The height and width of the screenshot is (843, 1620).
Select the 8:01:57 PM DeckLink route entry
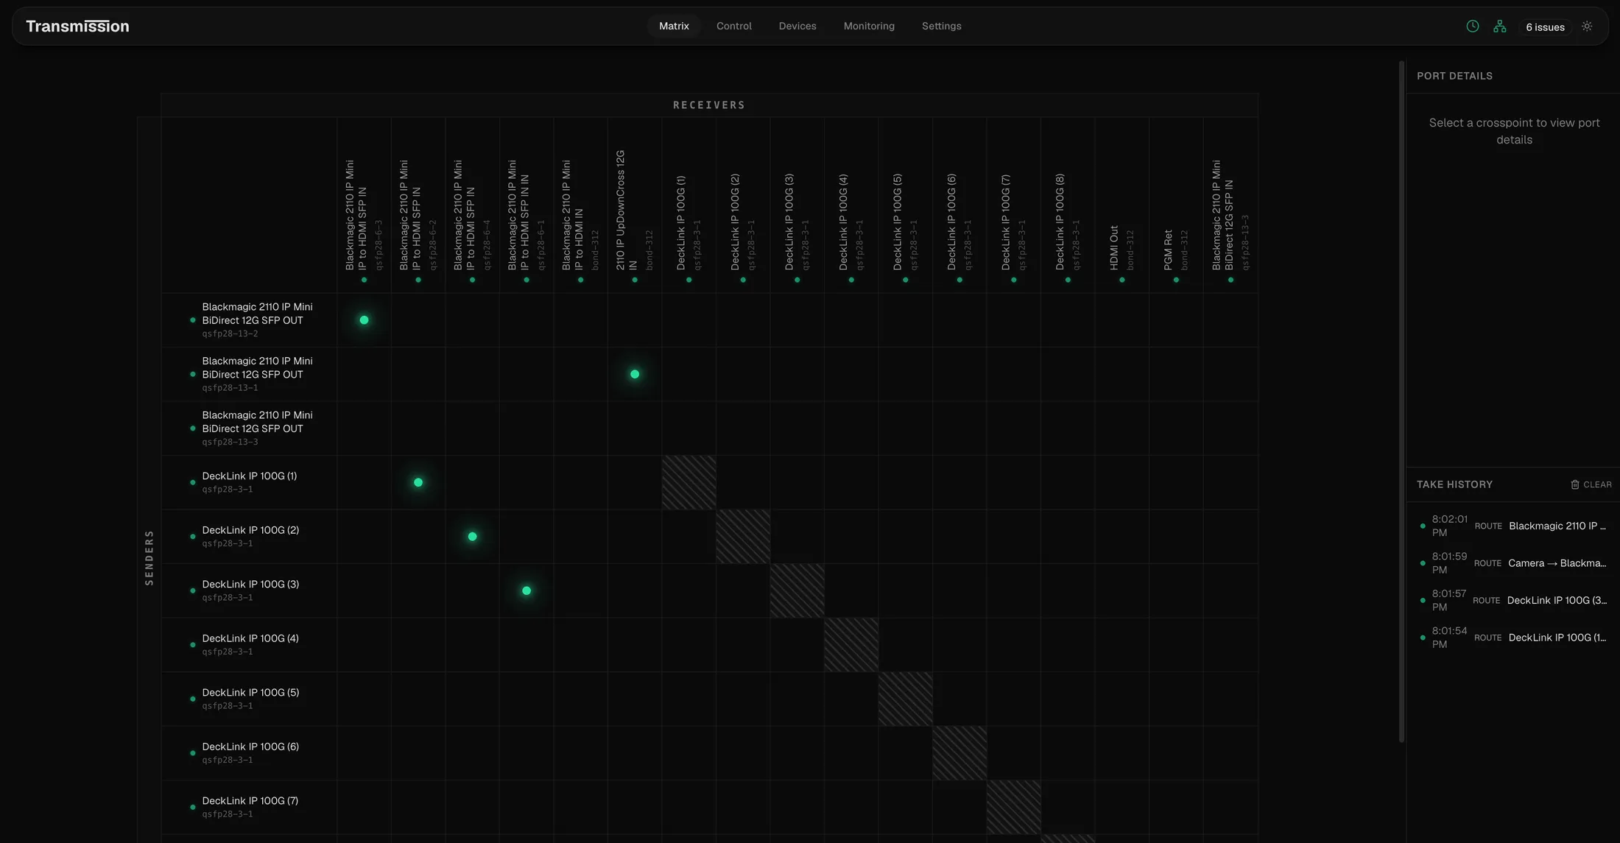[1513, 600]
